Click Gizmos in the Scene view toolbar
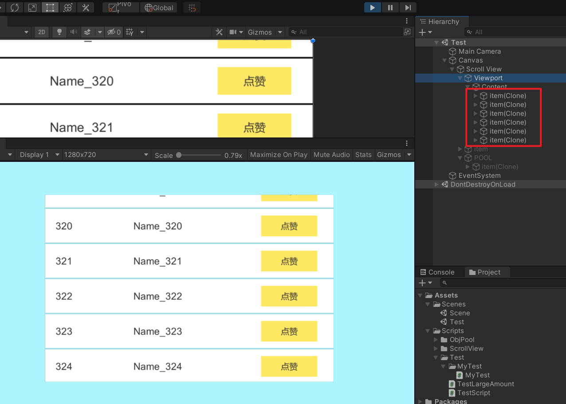 (260, 32)
